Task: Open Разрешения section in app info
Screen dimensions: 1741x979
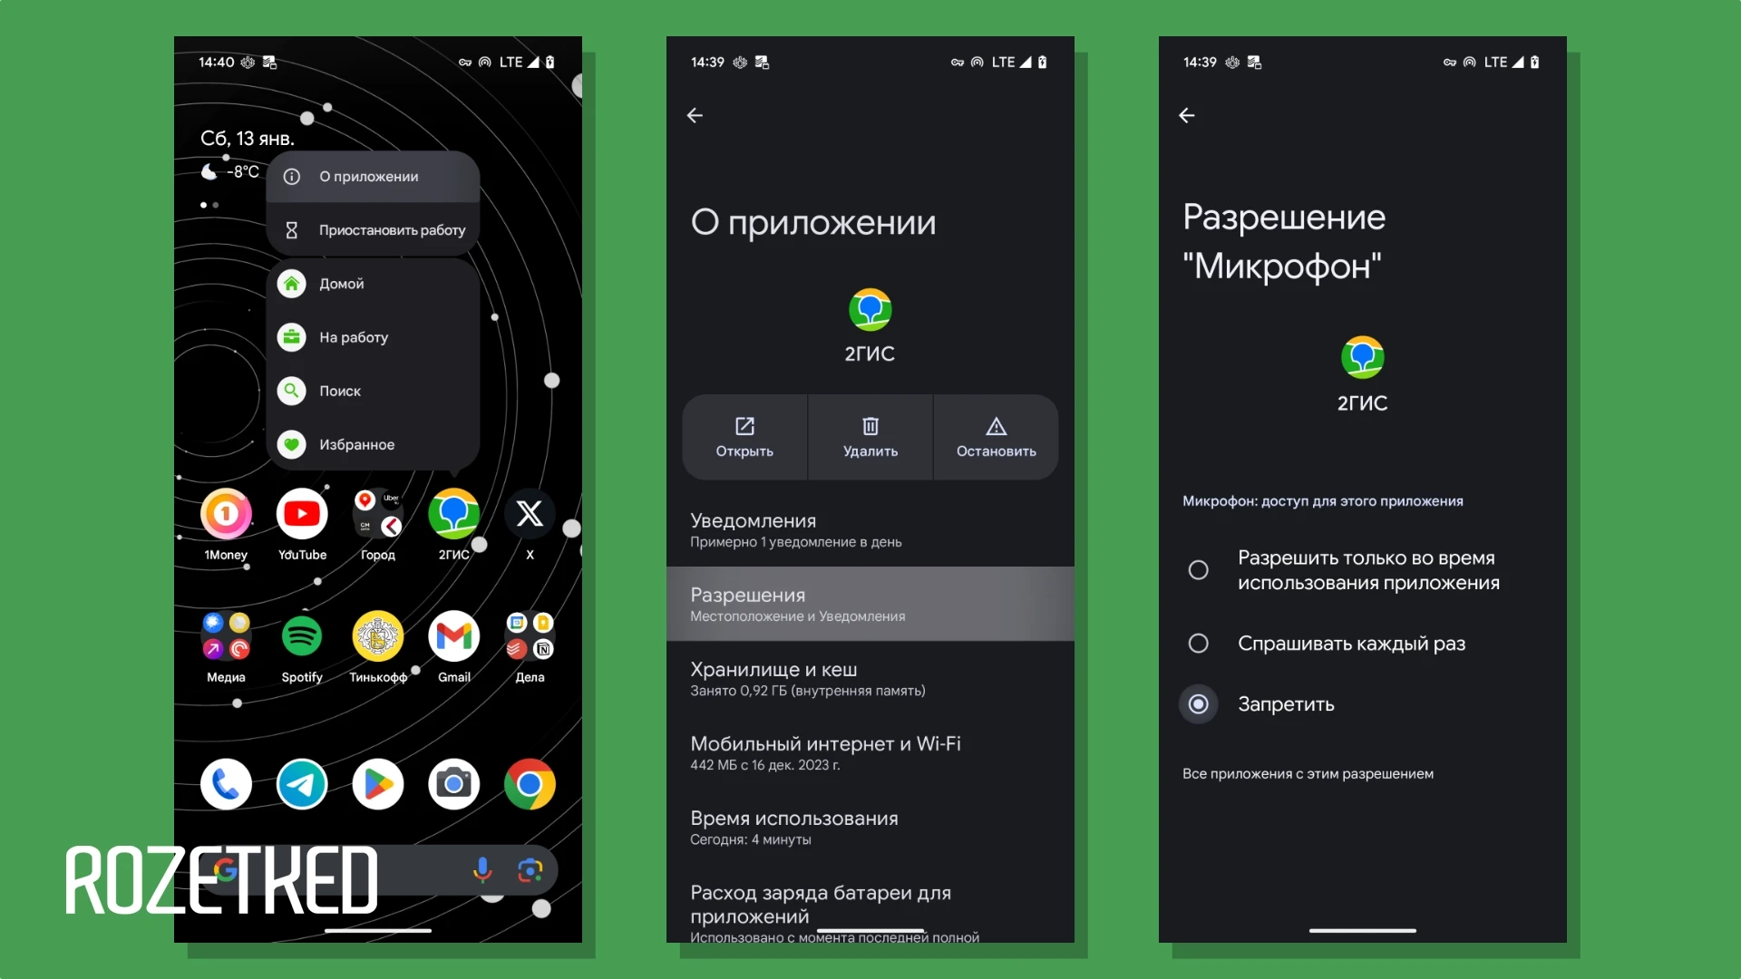Action: (870, 604)
